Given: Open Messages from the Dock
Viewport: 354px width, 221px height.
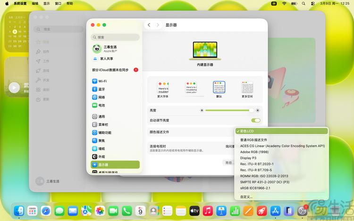Looking at the screenshot, I should click(59, 211).
